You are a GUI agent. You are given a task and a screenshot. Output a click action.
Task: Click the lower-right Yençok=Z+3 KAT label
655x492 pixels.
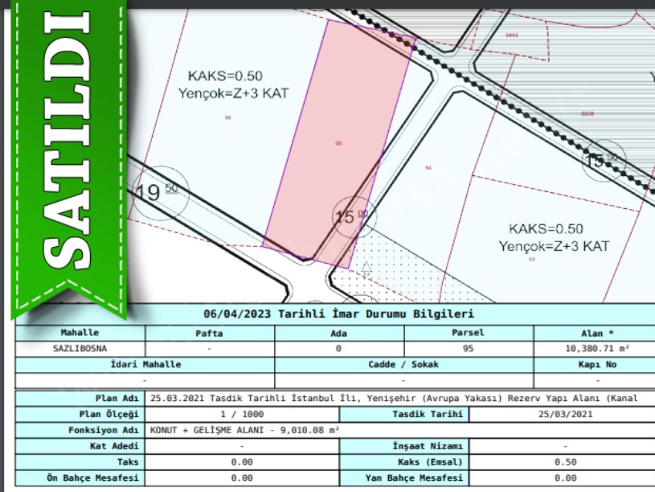click(x=554, y=244)
